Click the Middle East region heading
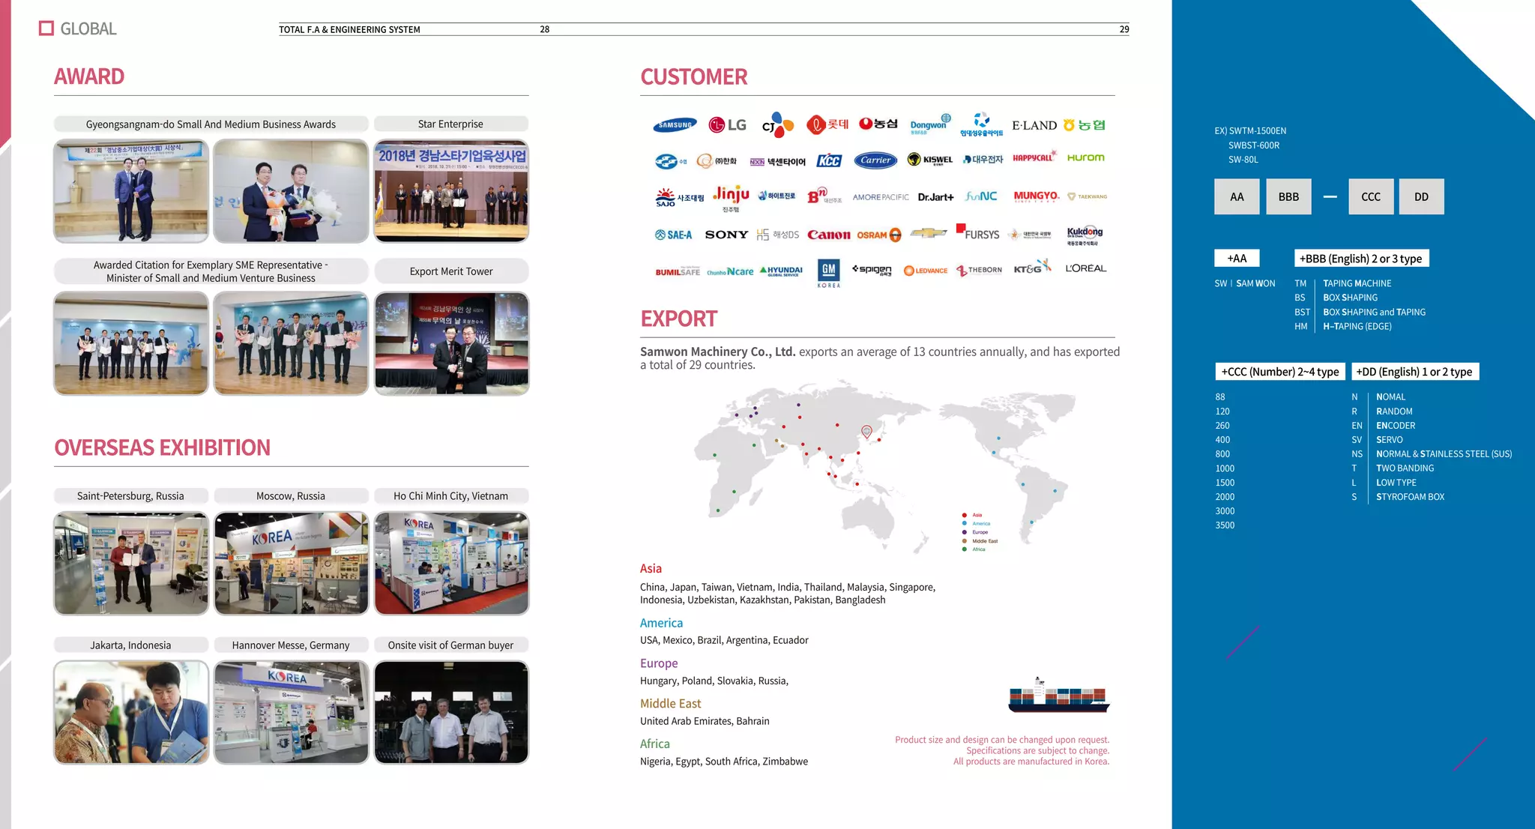1535x829 pixels. (670, 704)
